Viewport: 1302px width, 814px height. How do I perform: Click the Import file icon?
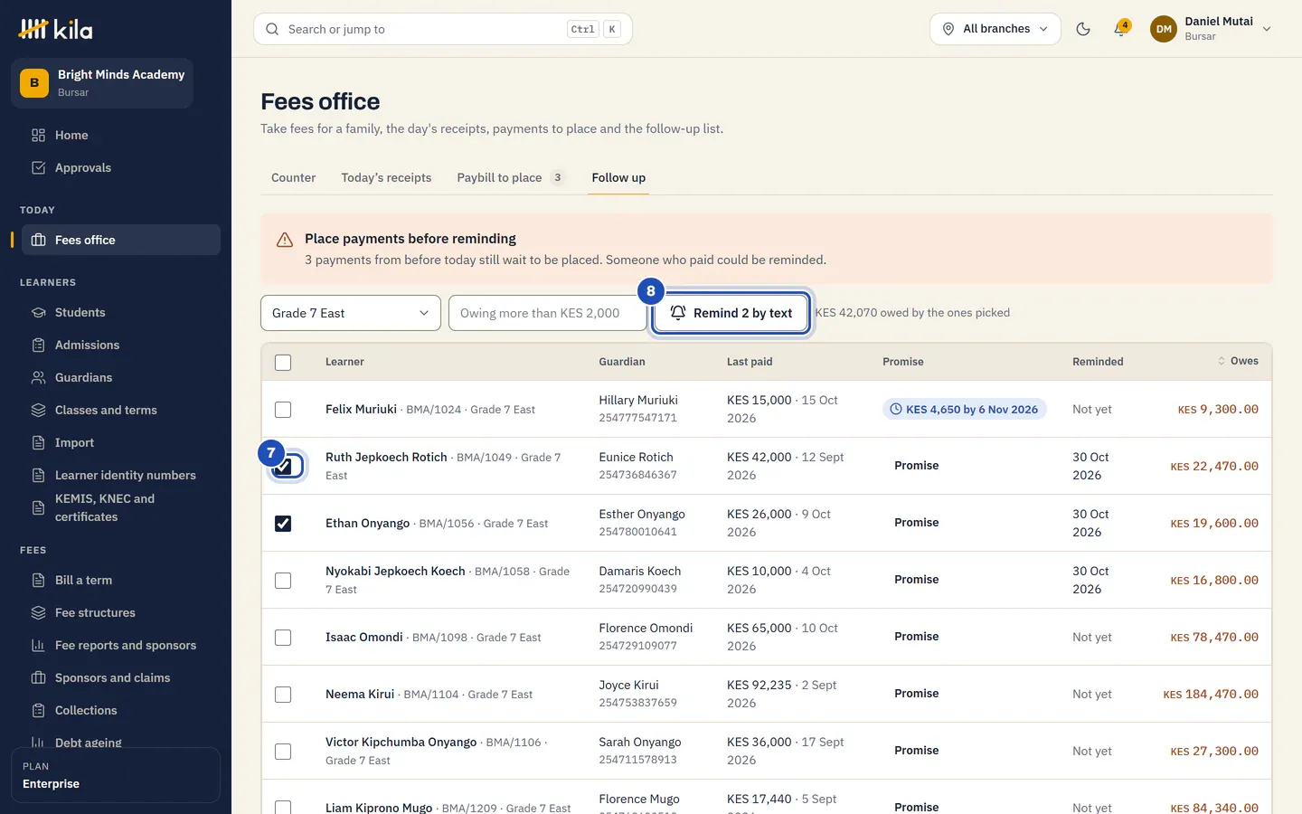point(38,442)
